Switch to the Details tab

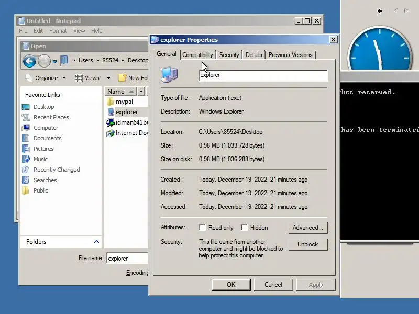pos(253,55)
